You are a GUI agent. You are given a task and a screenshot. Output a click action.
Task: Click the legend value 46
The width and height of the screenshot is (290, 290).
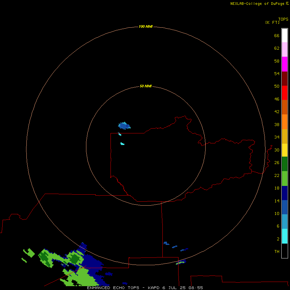(277, 99)
